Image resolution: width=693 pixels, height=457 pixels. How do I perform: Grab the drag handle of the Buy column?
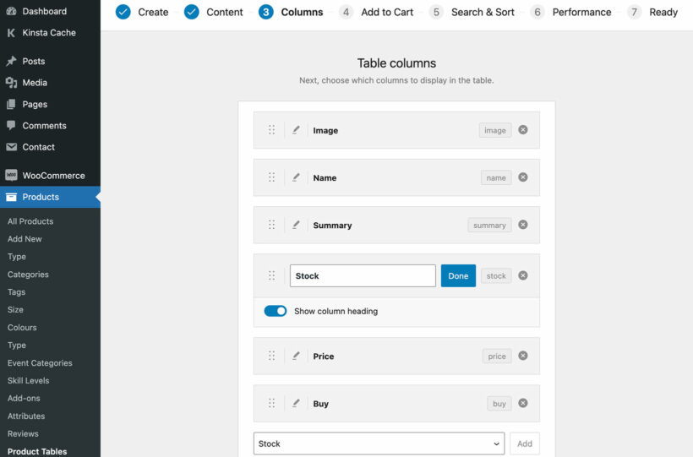click(272, 403)
